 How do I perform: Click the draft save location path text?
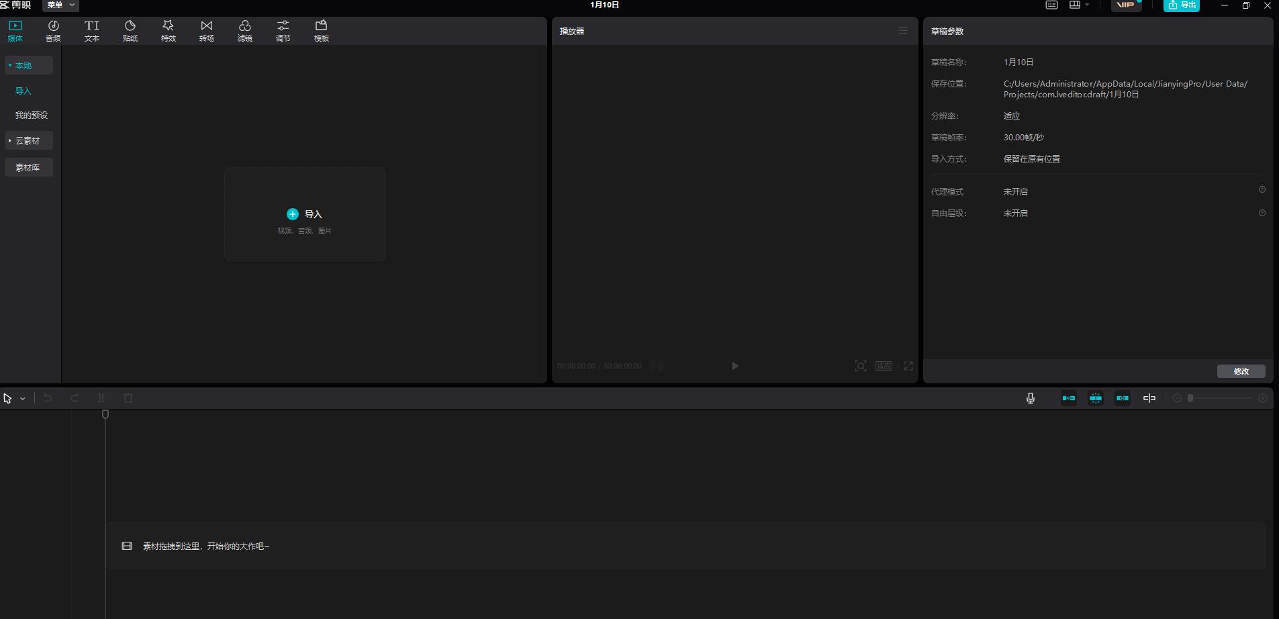click(1125, 89)
